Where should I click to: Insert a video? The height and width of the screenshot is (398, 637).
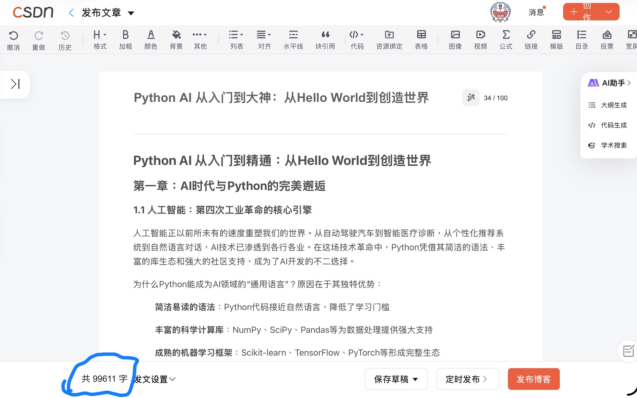coord(480,39)
